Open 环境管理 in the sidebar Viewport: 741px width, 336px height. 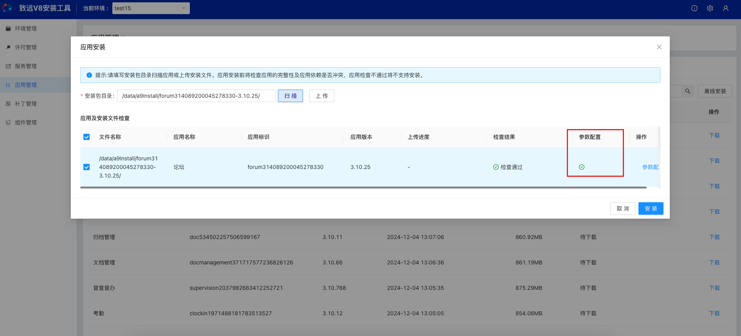(26, 29)
